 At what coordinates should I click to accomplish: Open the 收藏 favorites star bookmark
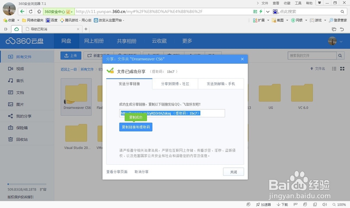(x=9, y=20)
